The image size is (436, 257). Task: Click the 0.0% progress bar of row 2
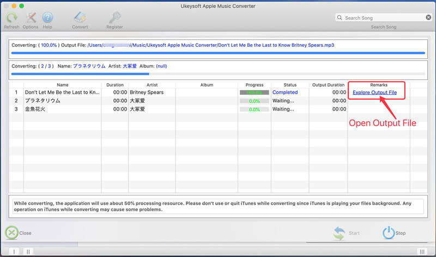255,101
